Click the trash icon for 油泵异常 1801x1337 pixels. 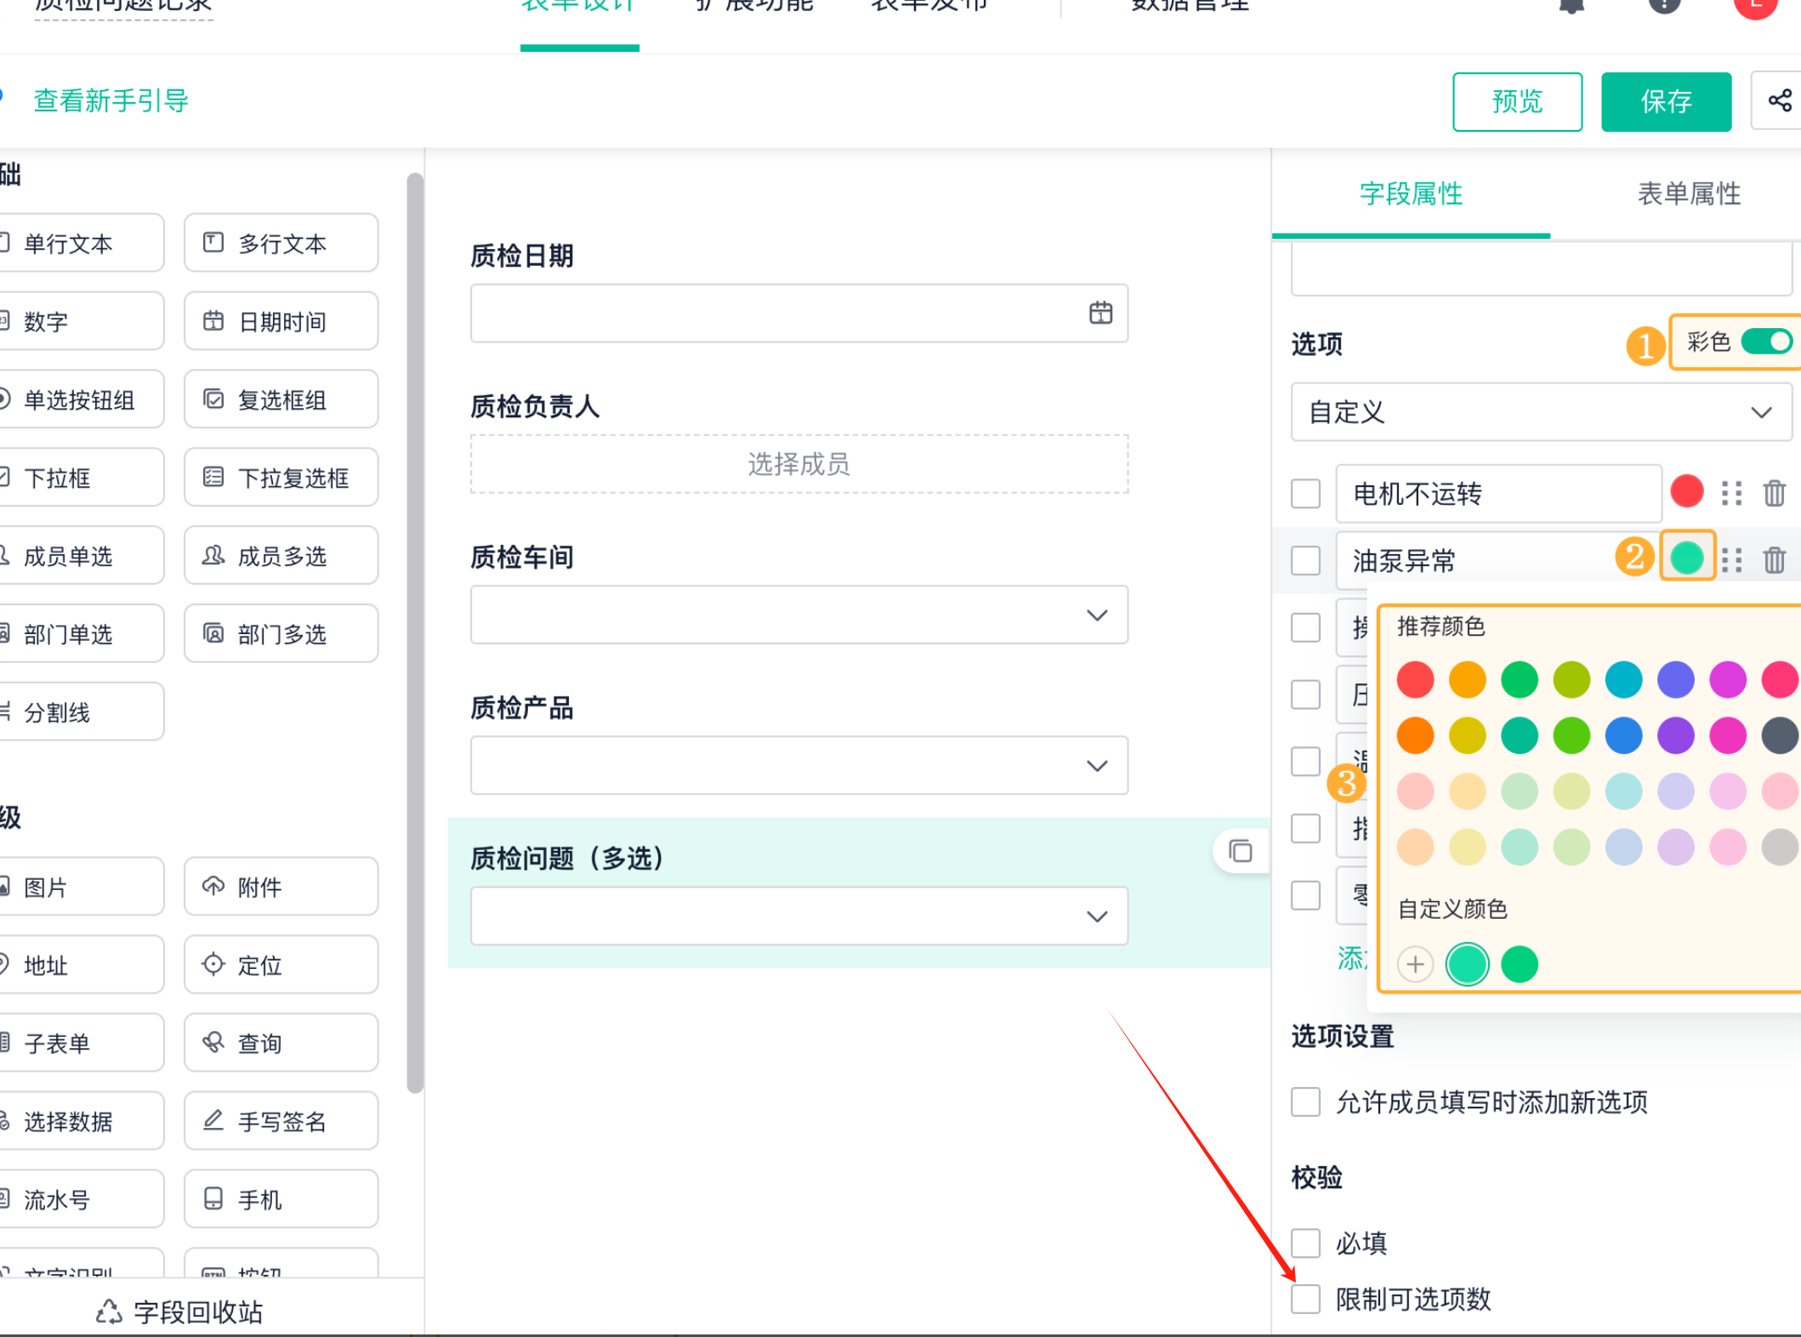[x=1774, y=560]
